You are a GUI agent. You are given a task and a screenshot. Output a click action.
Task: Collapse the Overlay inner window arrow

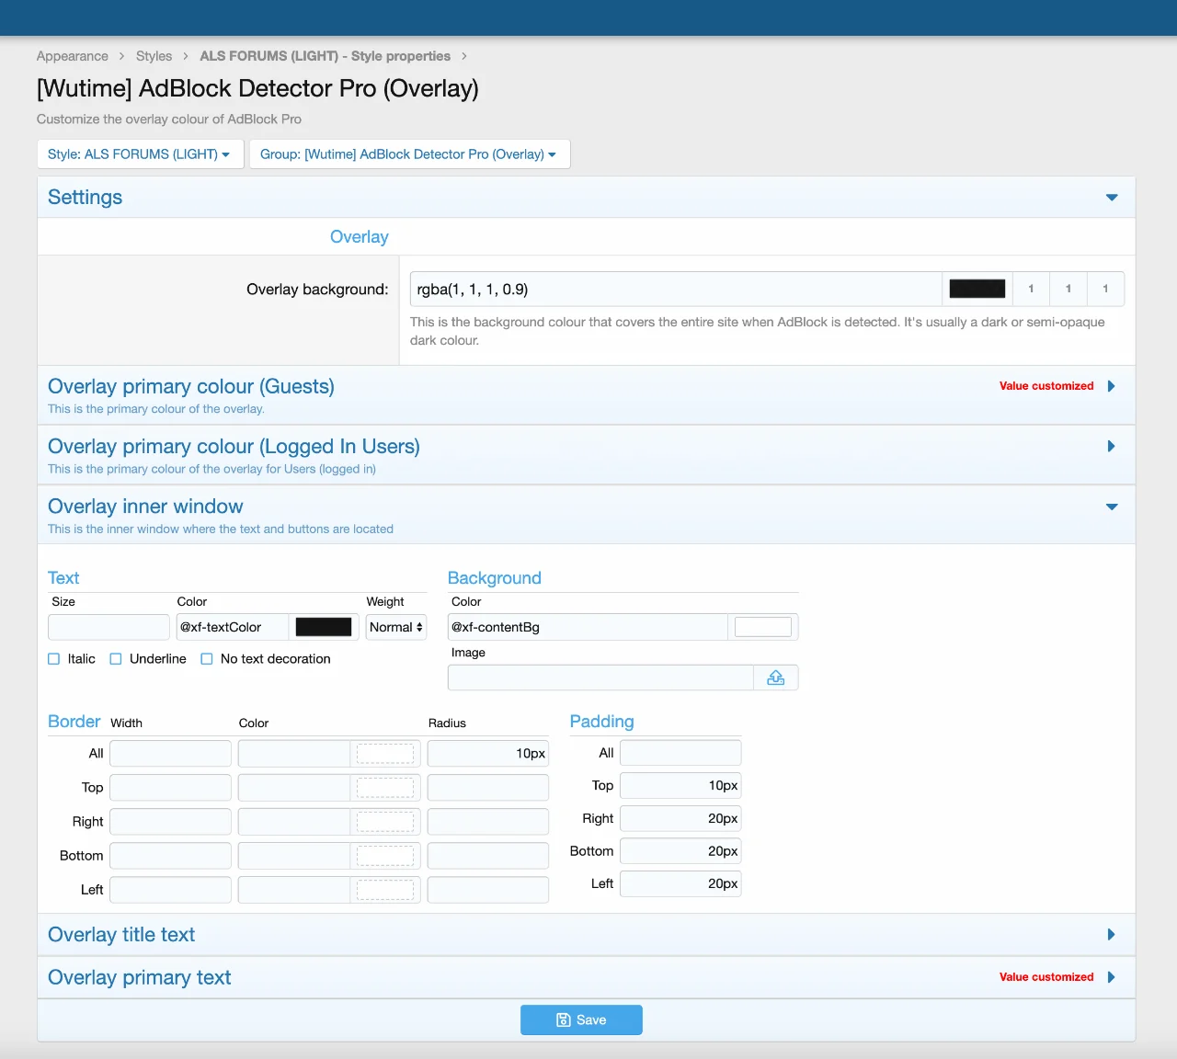(1112, 507)
